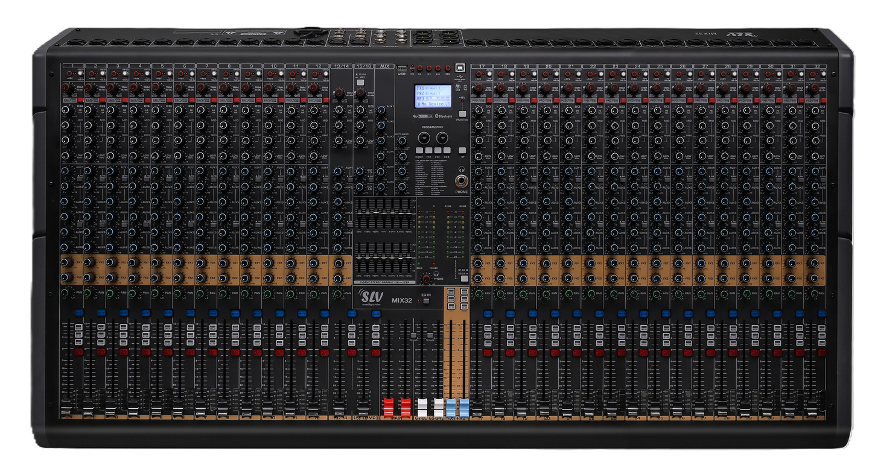Click channel 5 green PAN knob
Screen dimensions: 872x474
click(154, 293)
